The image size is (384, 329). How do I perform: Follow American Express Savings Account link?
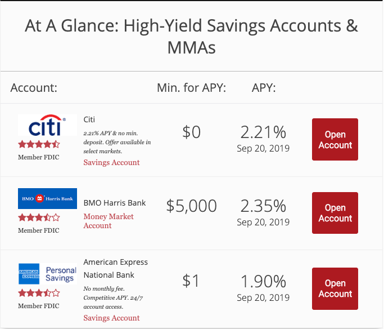point(111,318)
